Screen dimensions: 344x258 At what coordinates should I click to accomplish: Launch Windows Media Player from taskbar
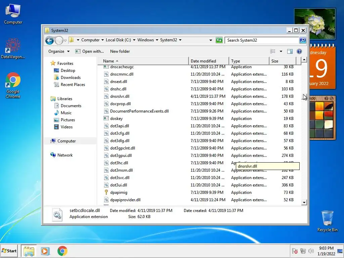click(x=46, y=251)
